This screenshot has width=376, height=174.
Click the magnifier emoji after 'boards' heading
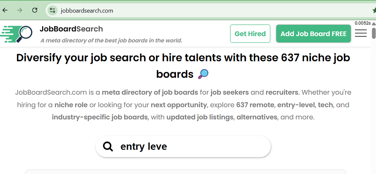click(x=203, y=74)
